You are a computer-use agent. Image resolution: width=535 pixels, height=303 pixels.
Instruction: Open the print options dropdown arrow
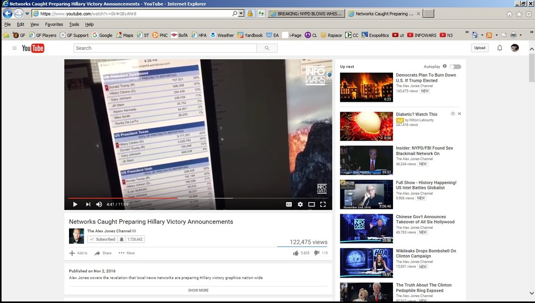tap(520, 35)
